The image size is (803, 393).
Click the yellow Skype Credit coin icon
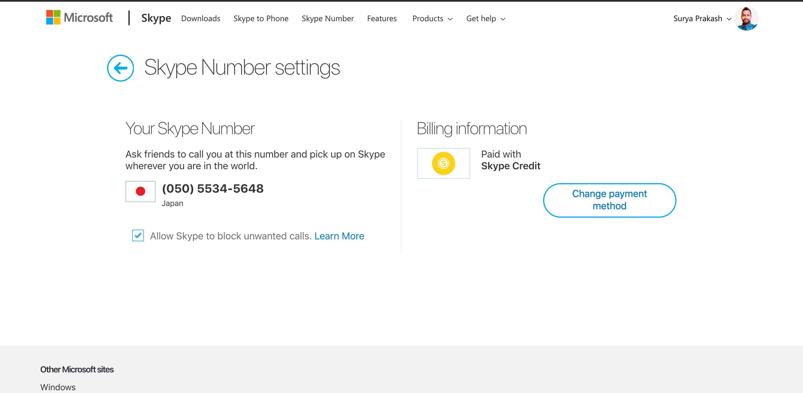tap(443, 163)
